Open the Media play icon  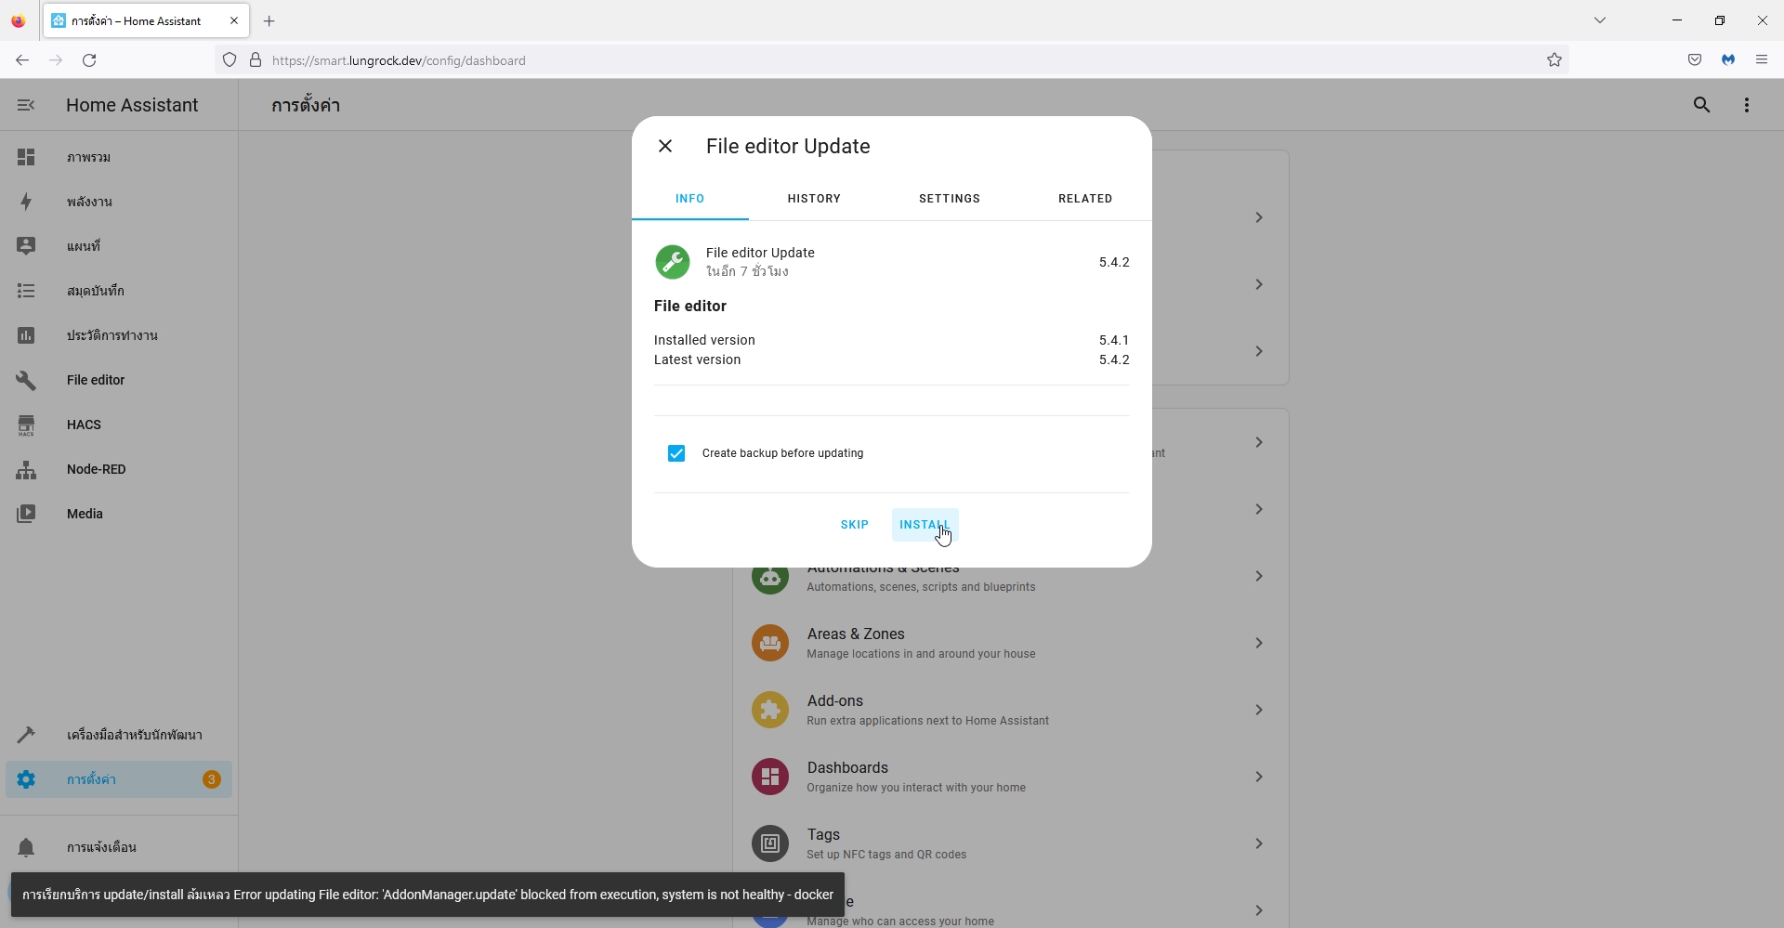pyautogui.click(x=26, y=514)
